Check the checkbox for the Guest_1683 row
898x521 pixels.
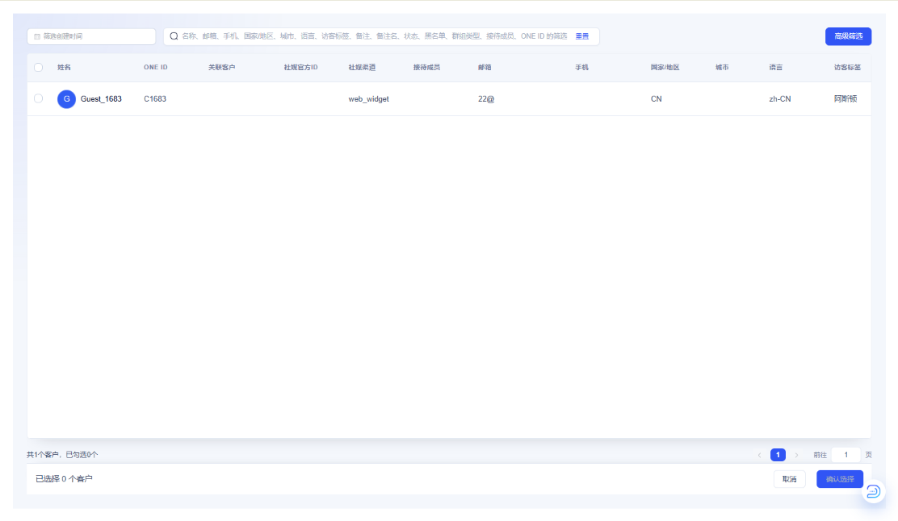point(39,98)
